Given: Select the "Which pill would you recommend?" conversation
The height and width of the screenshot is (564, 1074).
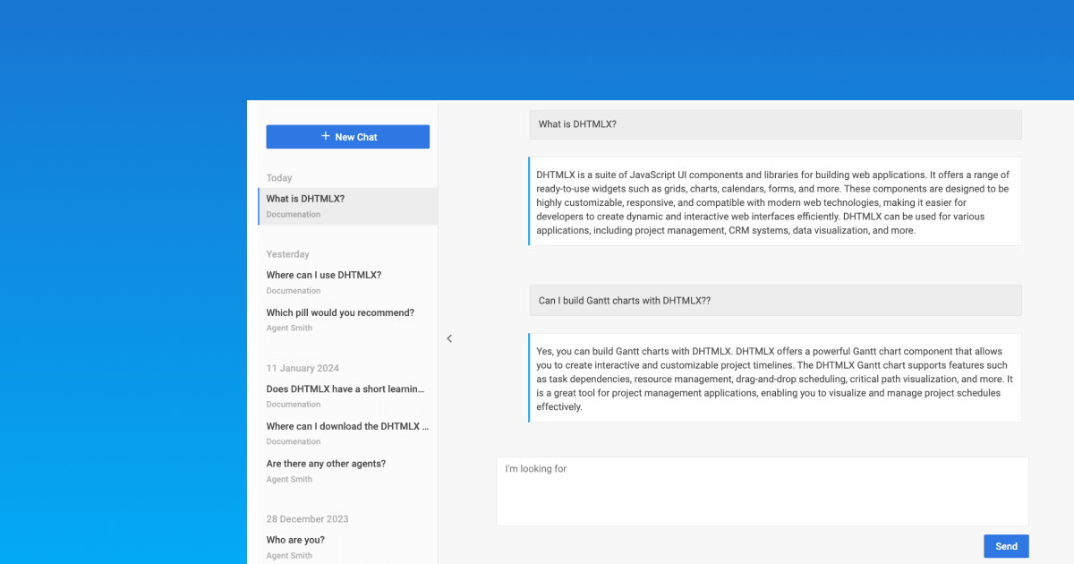Looking at the screenshot, I should pos(339,312).
